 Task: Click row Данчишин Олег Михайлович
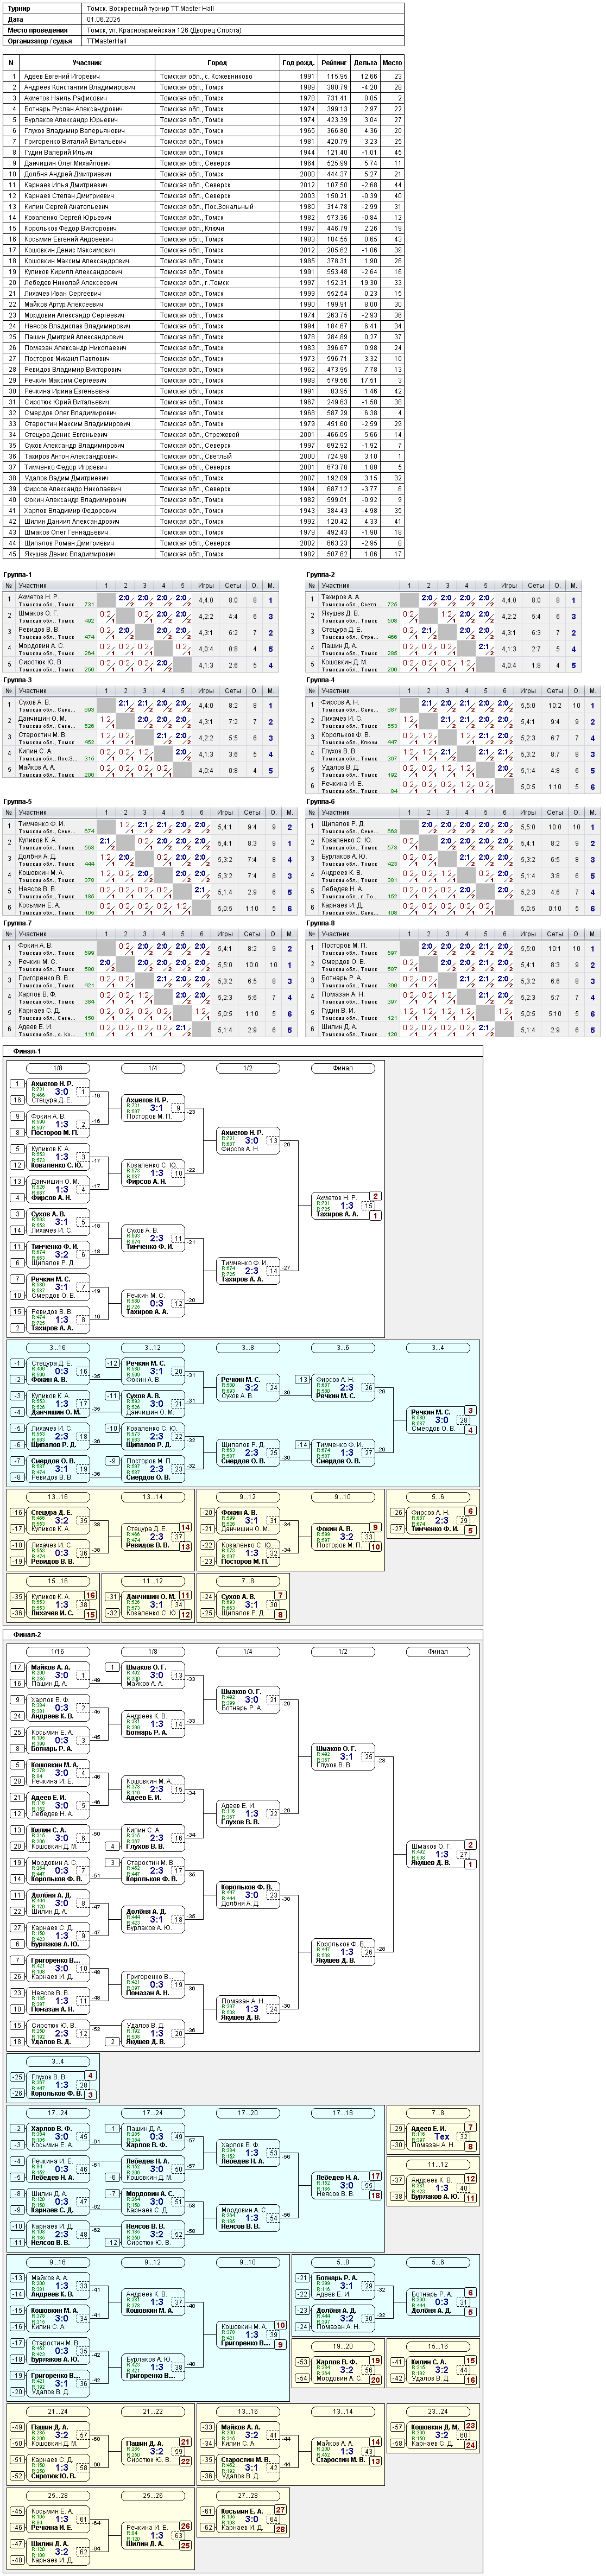pos(204,163)
